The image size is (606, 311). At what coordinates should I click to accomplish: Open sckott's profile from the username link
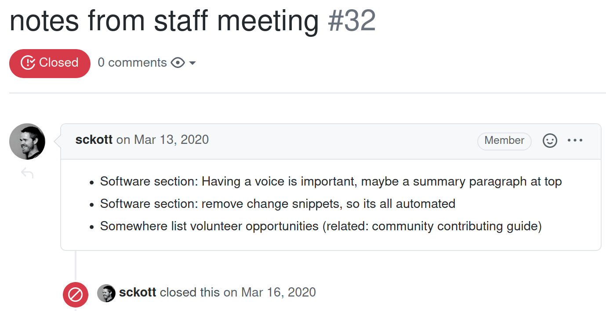pos(94,139)
